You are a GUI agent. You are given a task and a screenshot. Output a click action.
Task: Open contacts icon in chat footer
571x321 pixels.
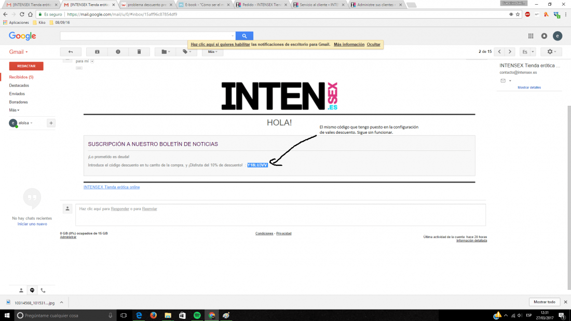21,290
